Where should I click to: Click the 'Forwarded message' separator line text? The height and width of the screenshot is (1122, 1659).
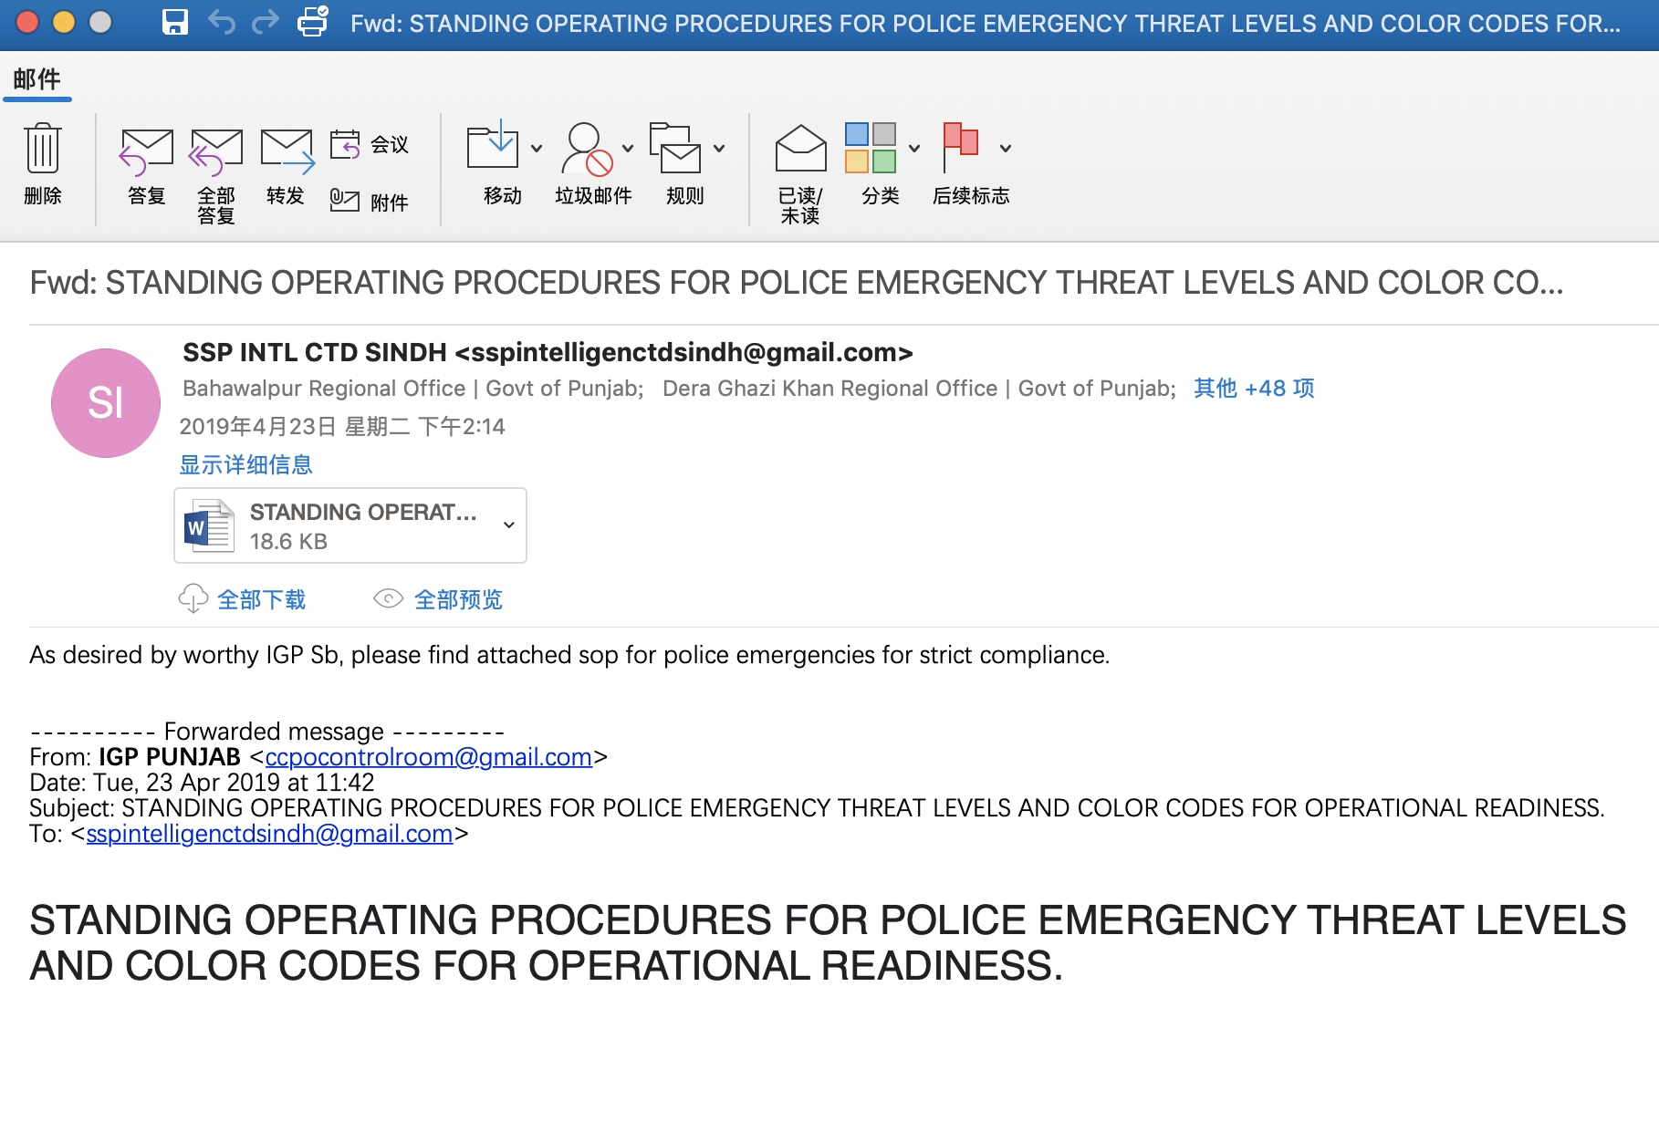pyautogui.click(x=267, y=732)
